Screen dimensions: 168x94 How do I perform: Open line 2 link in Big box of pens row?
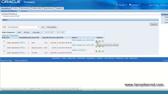(x=29, y=48)
